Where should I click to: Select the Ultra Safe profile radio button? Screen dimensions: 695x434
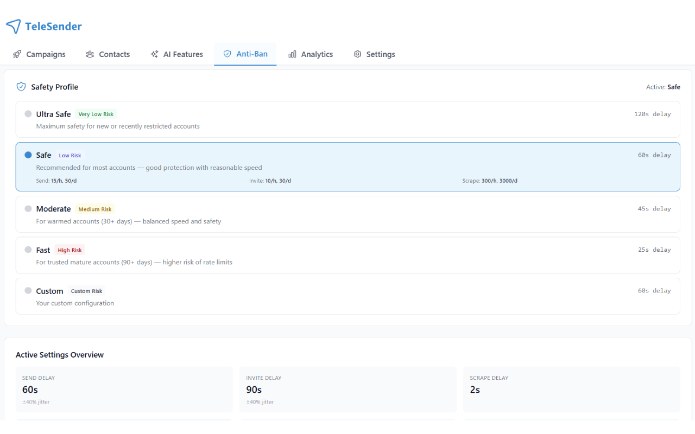(28, 114)
